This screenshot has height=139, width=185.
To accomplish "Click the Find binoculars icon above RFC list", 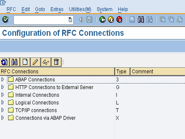I will [14, 62].
